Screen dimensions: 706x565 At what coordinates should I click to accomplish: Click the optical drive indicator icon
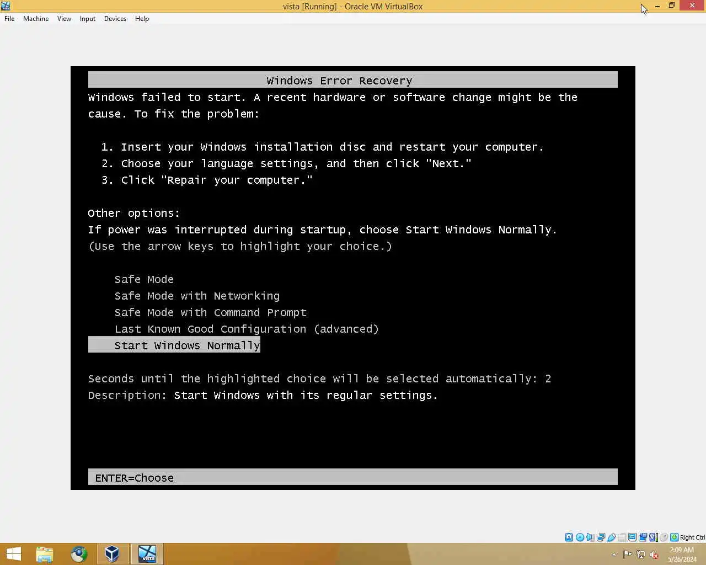click(580, 537)
